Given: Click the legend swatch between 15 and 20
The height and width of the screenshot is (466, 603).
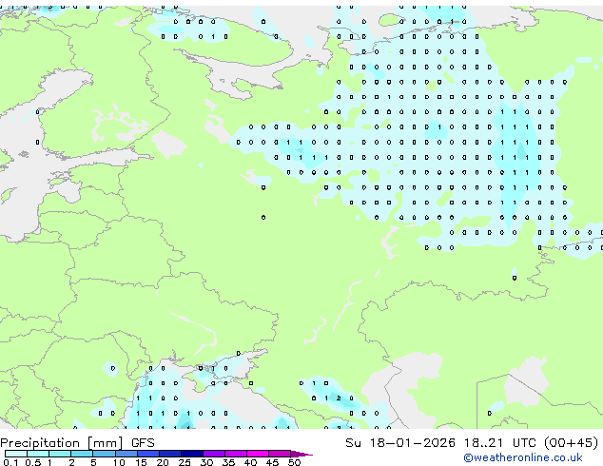Looking at the screenshot, I should tap(148, 454).
